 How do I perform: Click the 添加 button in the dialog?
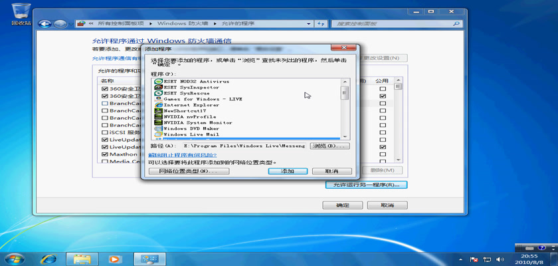pyautogui.click(x=287, y=171)
